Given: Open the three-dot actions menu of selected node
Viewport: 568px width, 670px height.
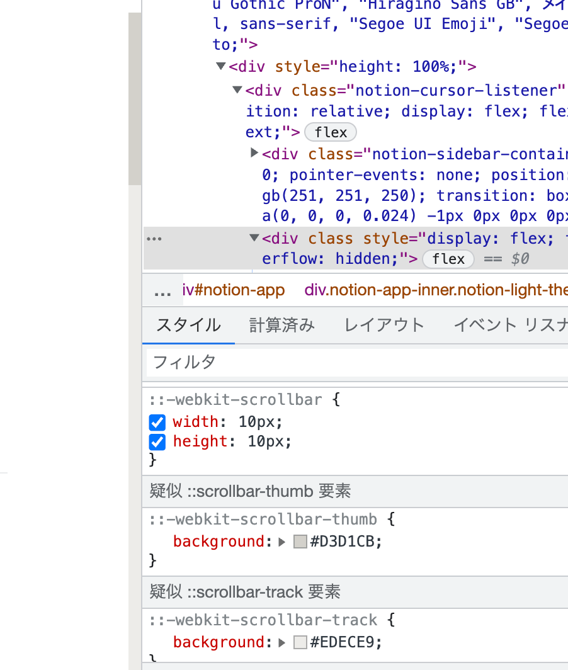Looking at the screenshot, I should point(154,239).
